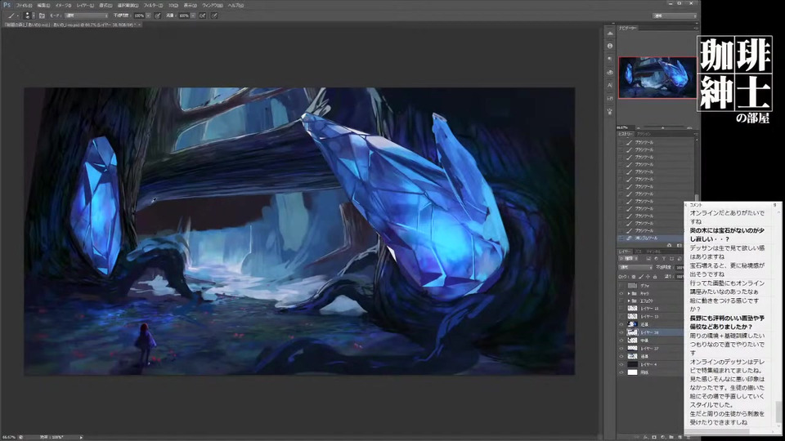
Task: Click the Photoshop Ps logo icon
Action: [x=7, y=4]
